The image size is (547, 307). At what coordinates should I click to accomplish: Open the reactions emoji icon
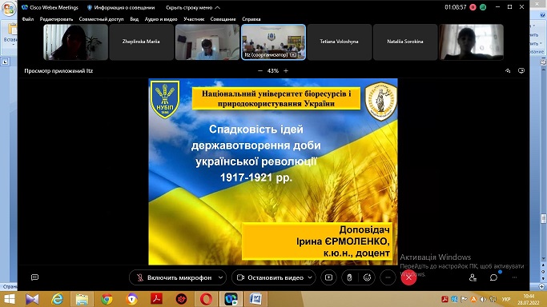pos(367,277)
